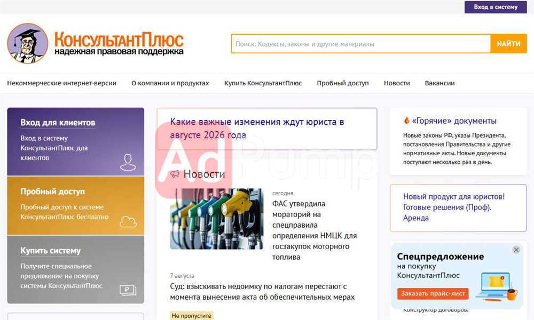The image size is (534, 320).
Task: Click the Вход в систему button
Action: click(x=496, y=7)
